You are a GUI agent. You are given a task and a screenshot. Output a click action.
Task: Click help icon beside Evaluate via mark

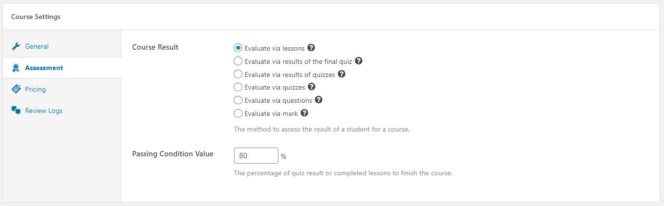304,113
